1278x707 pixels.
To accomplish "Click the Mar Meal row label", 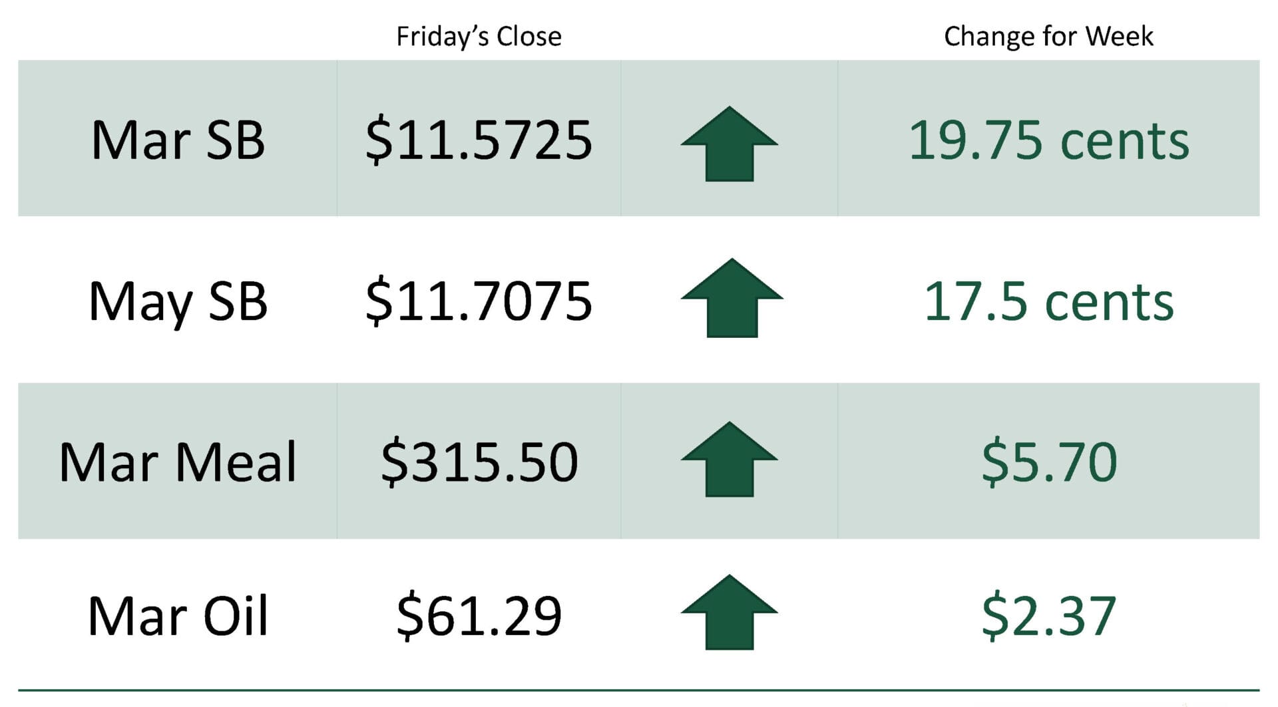I will tap(178, 462).
